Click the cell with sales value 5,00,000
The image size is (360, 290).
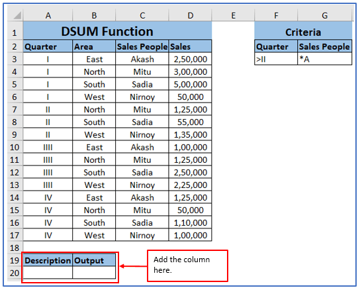(x=190, y=84)
